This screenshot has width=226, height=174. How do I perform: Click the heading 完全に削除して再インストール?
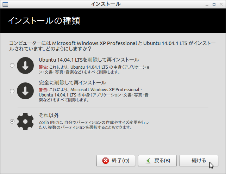click(x=73, y=83)
